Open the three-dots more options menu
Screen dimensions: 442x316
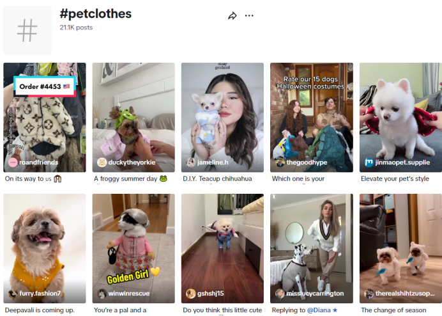(249, 15)
